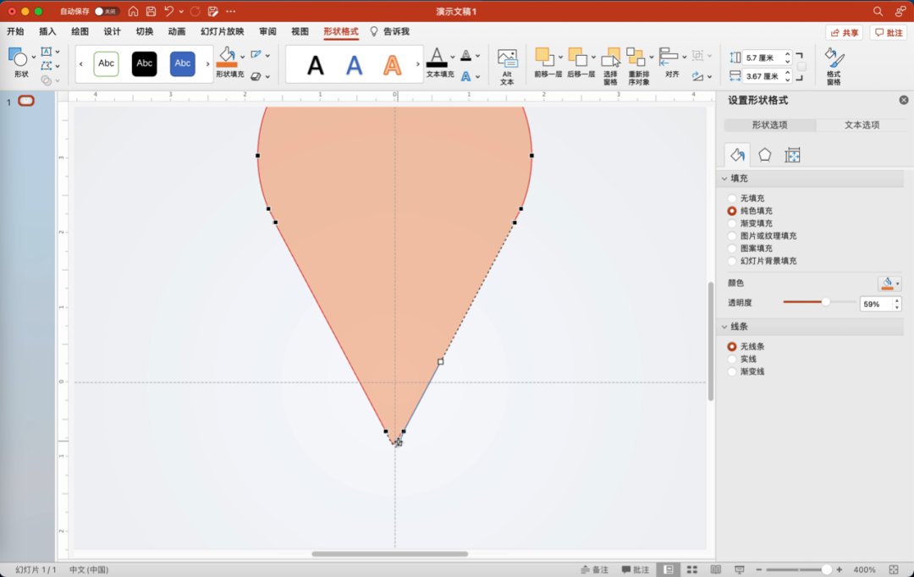Open the 前移一层 dropdown arrow

pos(560,58)
